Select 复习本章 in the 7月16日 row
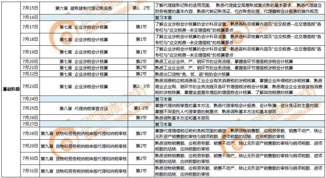 [163, 17]
